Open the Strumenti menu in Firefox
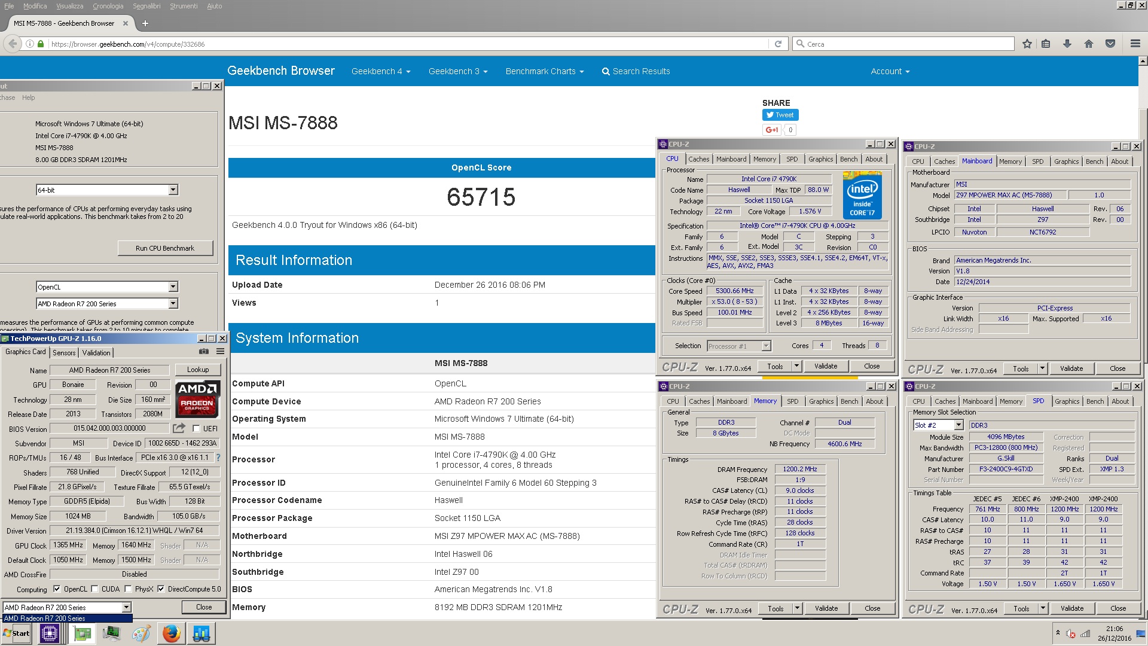This screenshot has width=1148, height=646. click(x=184, y=6)
